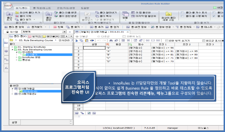Click 폴더 이름 변경 (rename folder)
This screenshot has width=225, height=132.
(66, 13)
